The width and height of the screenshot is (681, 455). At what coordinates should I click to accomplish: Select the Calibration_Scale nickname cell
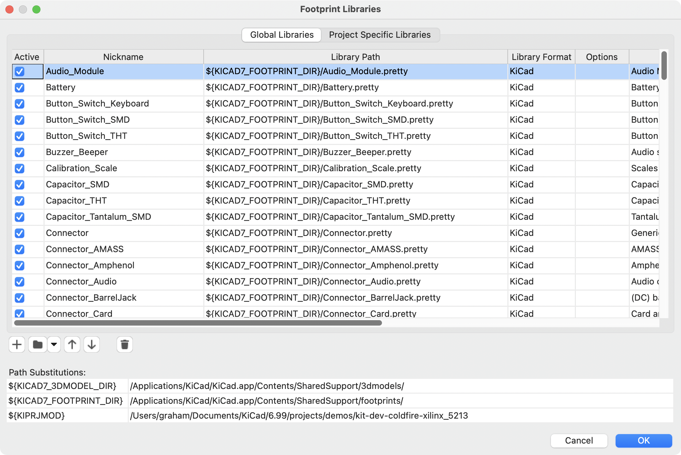[x=123, y=169]
